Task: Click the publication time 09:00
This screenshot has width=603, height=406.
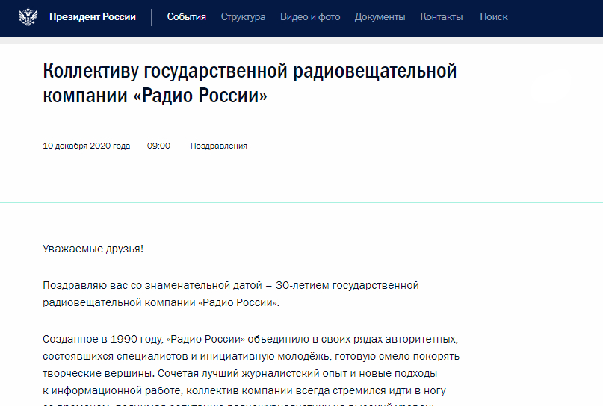Action: tap(158, 146)
